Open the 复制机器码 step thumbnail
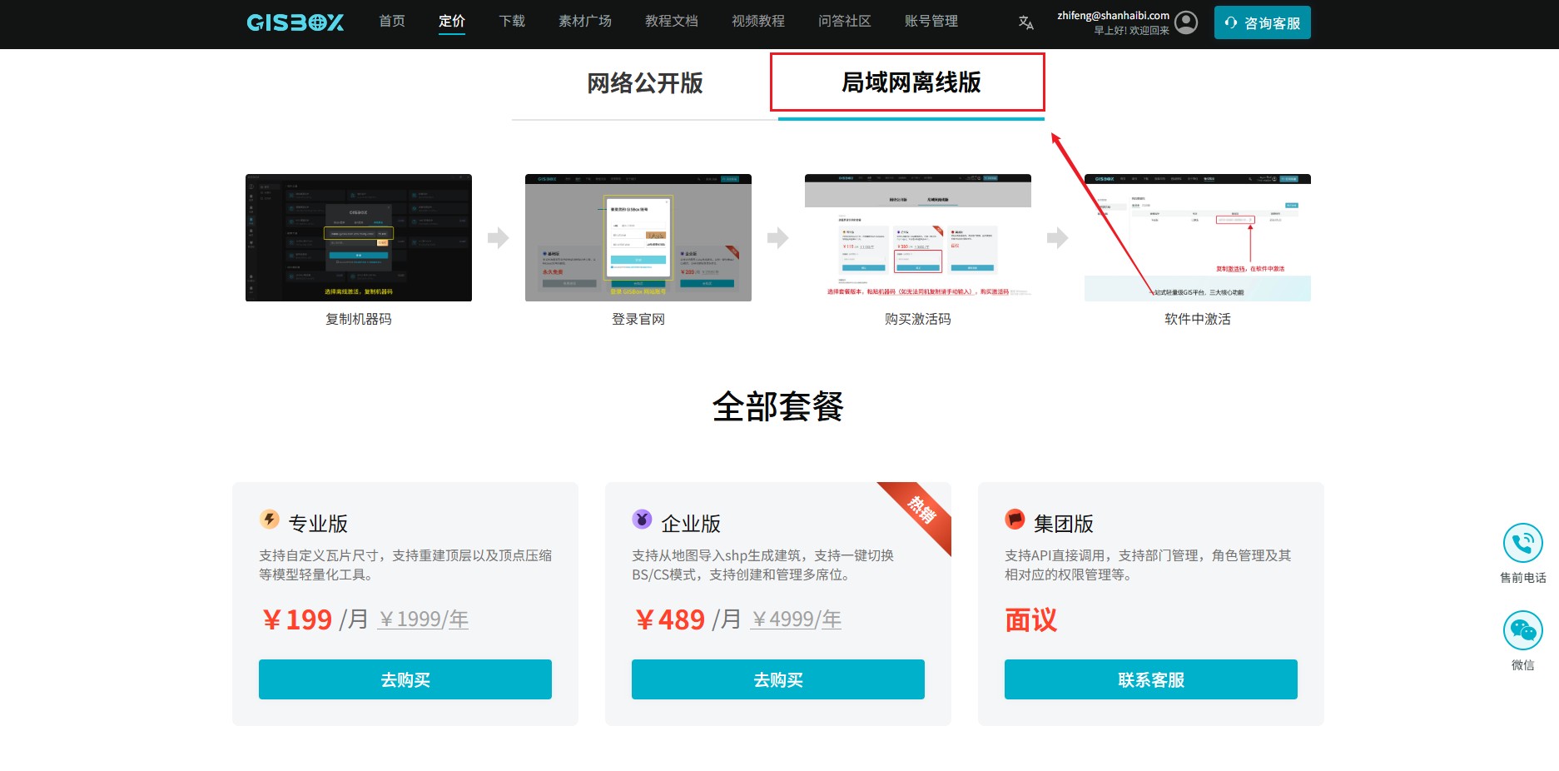This screenshot has width=1559, height=771. pyautogui.click(x=359, y=237)
